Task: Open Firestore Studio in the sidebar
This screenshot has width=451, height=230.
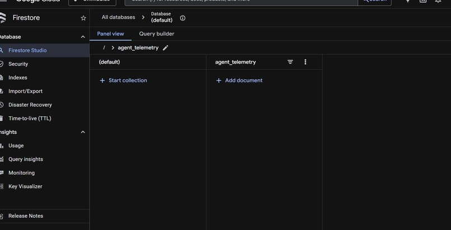Action: [45, 50]
